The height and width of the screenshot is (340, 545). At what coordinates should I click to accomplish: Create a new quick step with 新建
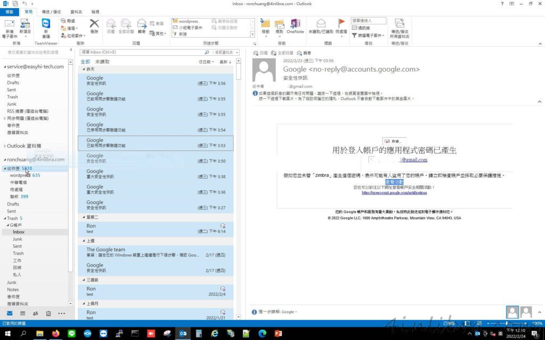click(180, 34)
